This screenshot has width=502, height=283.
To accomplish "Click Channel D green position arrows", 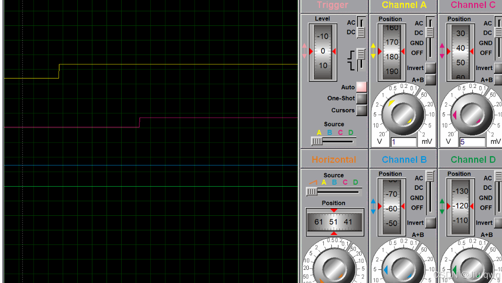I will tap(442, 206).
